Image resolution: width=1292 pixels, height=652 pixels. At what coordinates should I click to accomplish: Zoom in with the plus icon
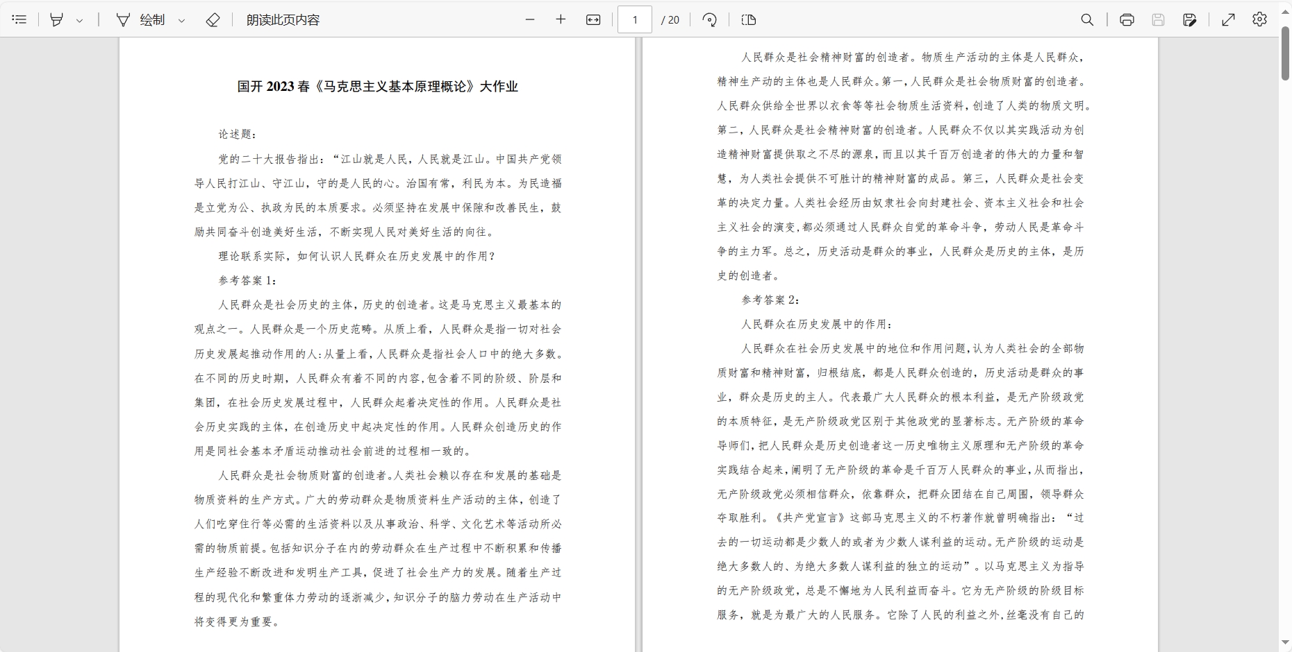pyautogui.click(x=561, y=19)
